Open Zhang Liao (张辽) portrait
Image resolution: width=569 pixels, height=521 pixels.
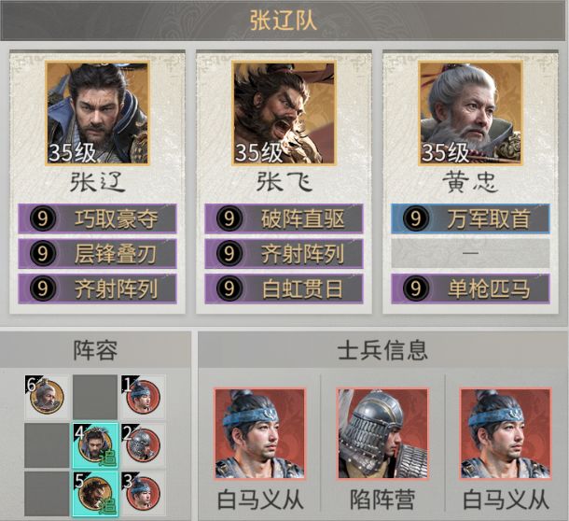point(98,114)
